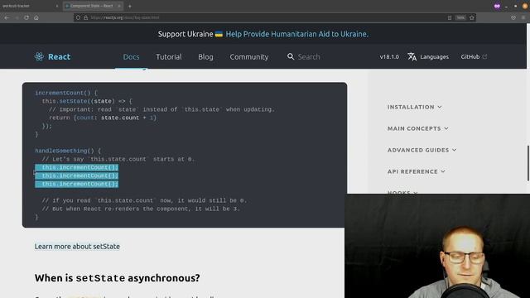Click the 90% zoom level indicator

coord(460,17)
